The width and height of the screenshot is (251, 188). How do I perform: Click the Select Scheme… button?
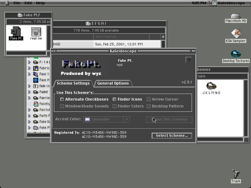click(172, 136)
